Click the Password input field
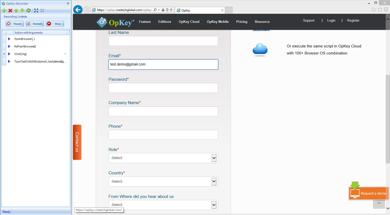 [x=163, y=88]
